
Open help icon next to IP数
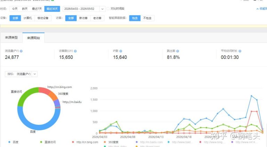(x=121, y=51)
